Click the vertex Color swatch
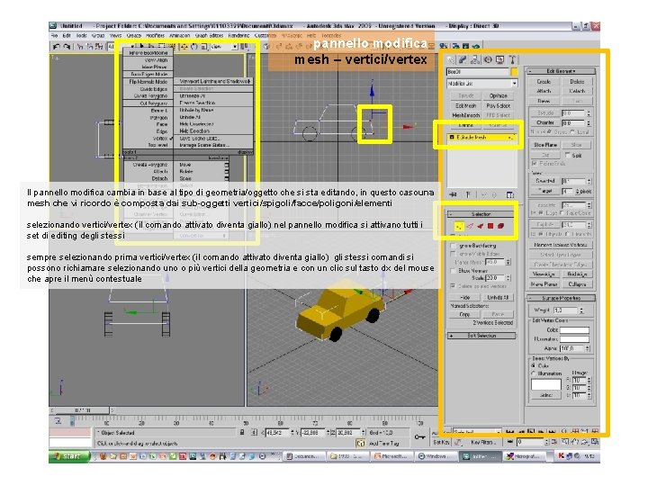The height and width of the screenshot is (486, 648). [x=574, y=329]
